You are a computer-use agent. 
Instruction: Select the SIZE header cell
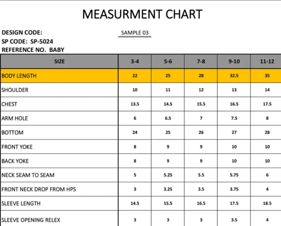[x=59, y=62]
